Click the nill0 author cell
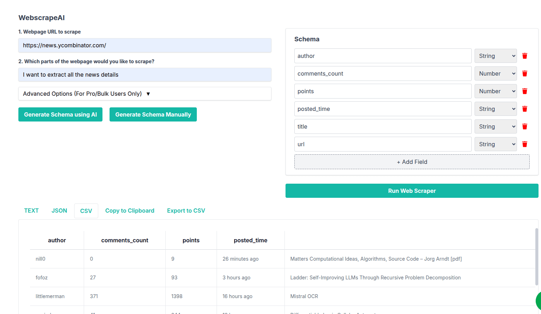Image resolution: width=541 pixels, height=314 pixels. coord(57,259)
